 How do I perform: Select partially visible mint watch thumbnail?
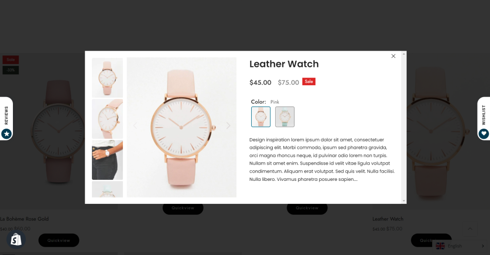(x=107, y=189)
